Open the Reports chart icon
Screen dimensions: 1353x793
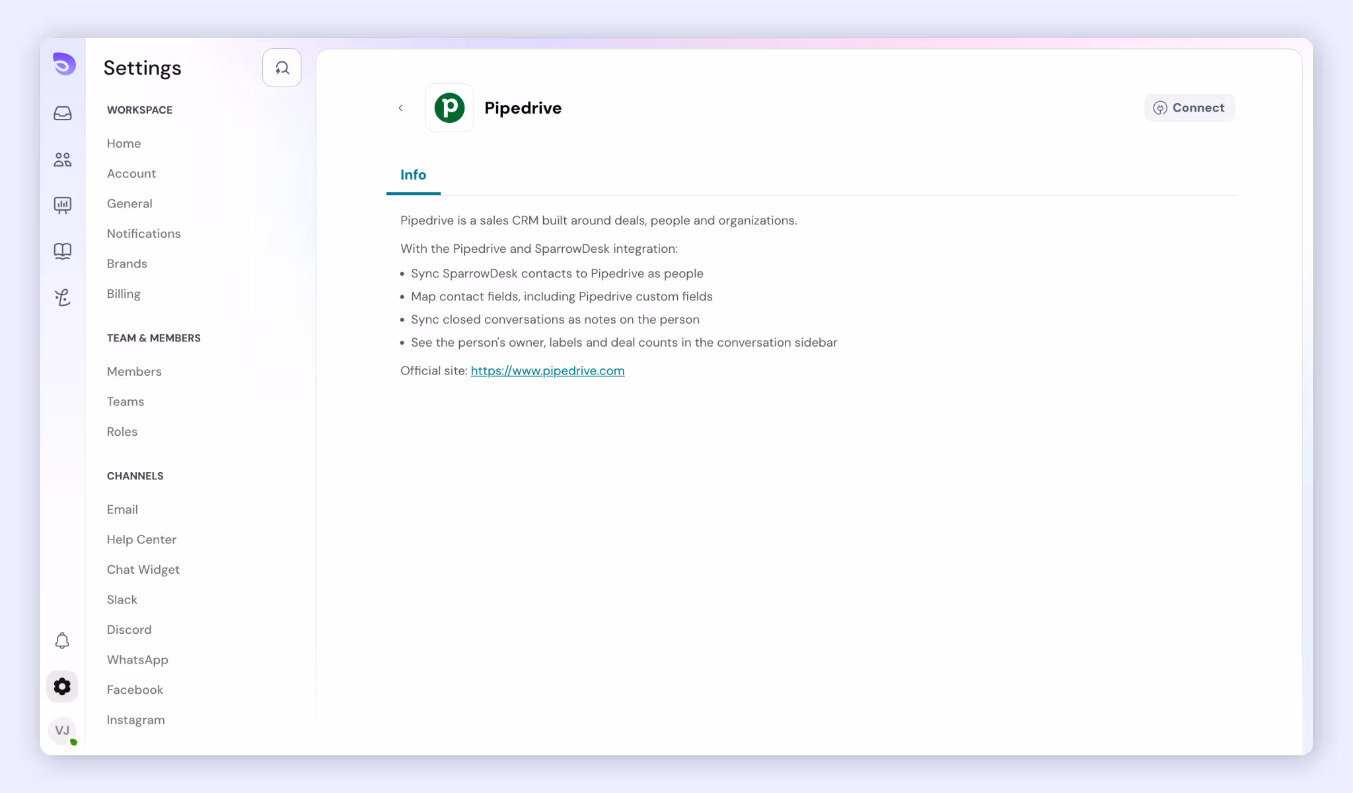coord(63,205)
